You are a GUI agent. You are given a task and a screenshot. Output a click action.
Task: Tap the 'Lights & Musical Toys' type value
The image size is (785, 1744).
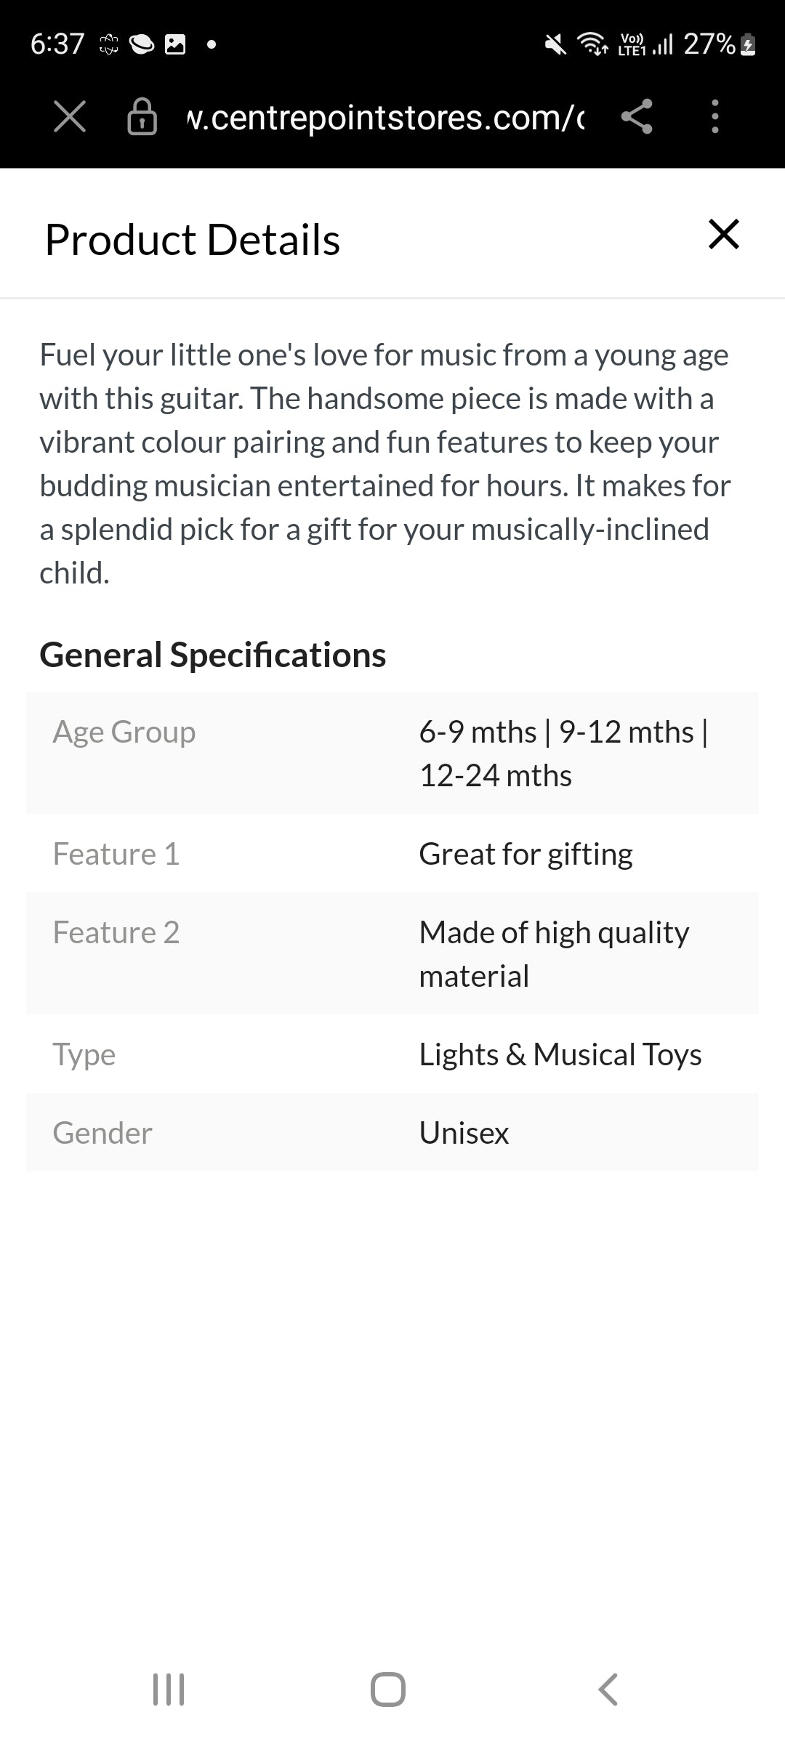point(560,1054)
